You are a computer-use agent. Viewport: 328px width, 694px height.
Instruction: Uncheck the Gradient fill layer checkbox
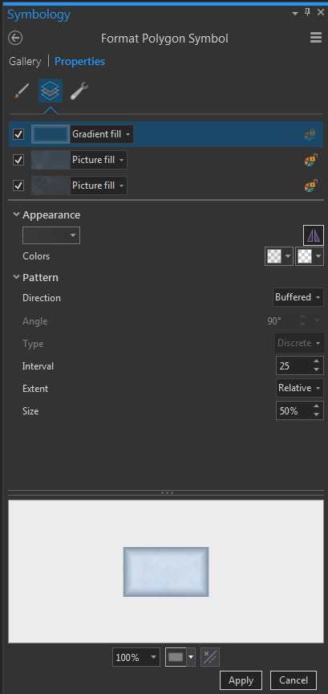coord(18,134)
